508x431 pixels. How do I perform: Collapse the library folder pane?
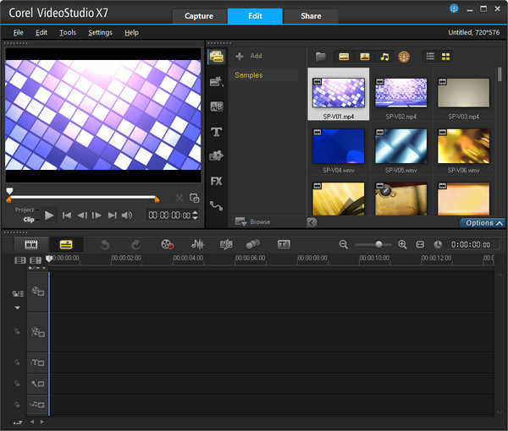click(312, 222)
